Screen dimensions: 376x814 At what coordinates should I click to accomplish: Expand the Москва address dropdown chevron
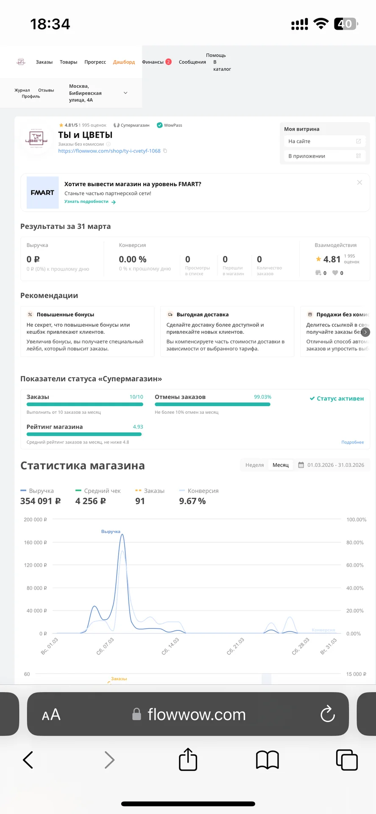pyautogui.click(x=125, y=93)
